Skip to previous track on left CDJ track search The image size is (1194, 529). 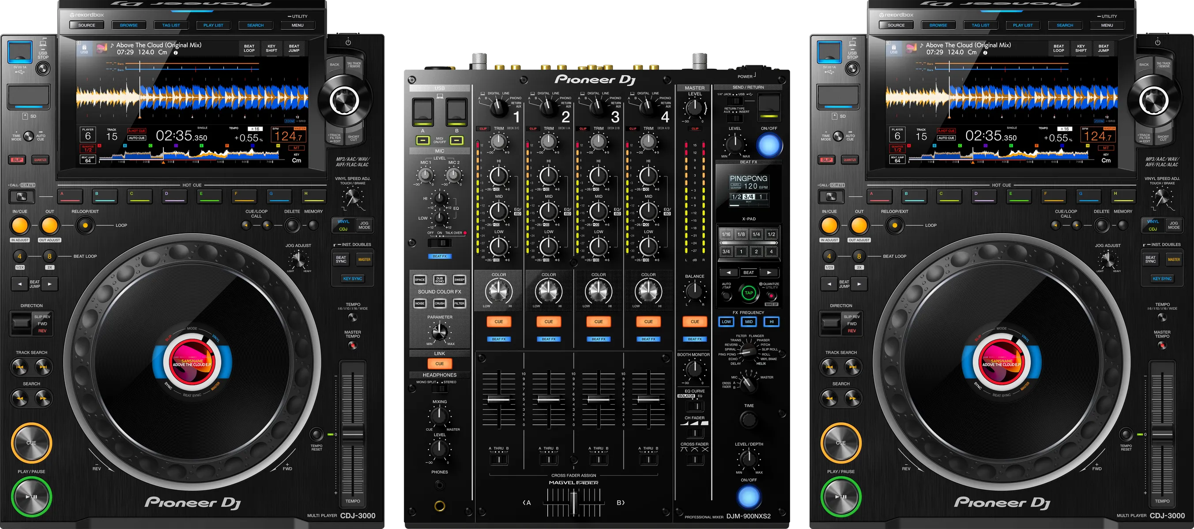(19, 367)
